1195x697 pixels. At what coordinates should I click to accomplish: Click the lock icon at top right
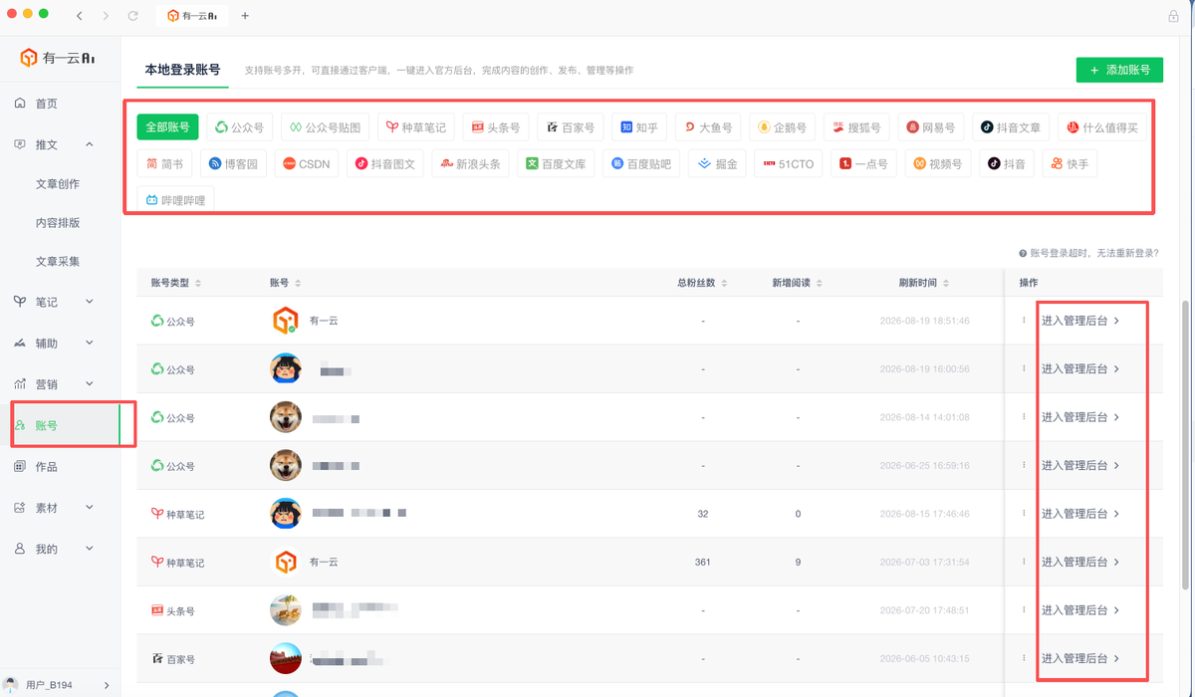(1173, 16)
